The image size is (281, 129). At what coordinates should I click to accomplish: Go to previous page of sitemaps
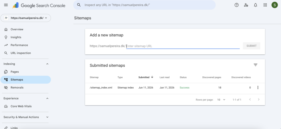coord(250,99)
